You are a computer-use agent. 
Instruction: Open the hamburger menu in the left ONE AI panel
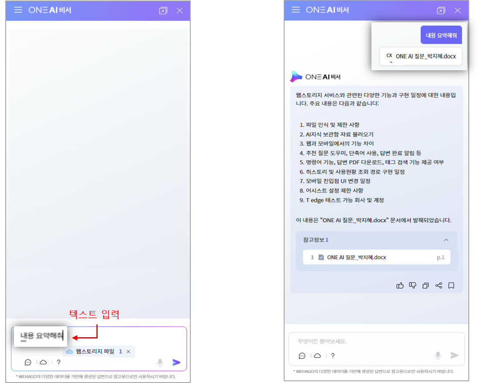click(18, 10)
